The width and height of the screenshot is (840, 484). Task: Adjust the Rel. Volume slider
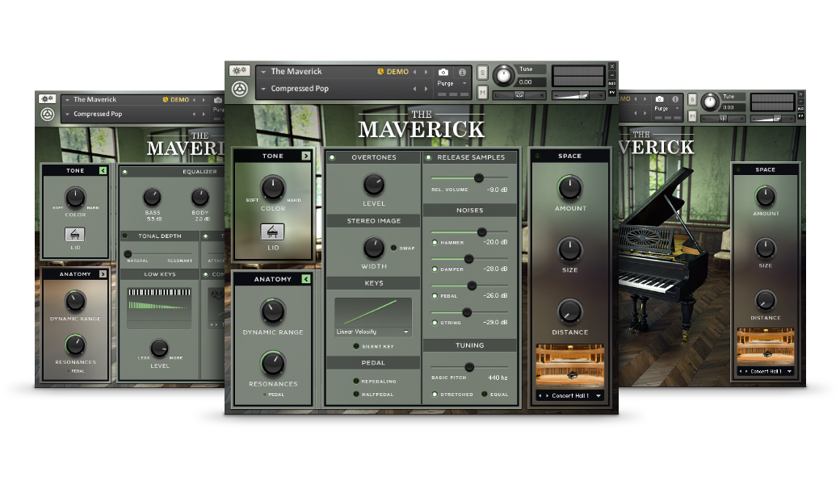tap(469, 177)
